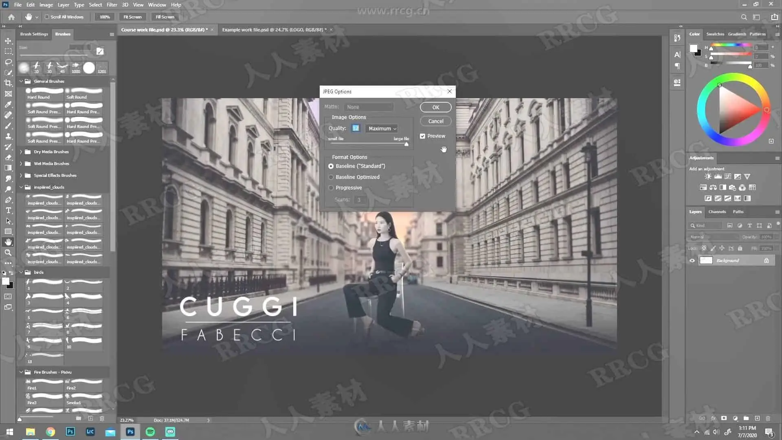Click the small file/large file quality slider
This screenshot has width=782, height=440.
pos(369,144)
